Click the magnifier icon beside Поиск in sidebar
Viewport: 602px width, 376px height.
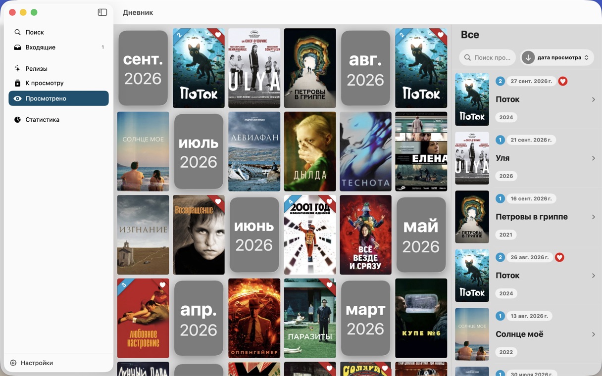17,32
